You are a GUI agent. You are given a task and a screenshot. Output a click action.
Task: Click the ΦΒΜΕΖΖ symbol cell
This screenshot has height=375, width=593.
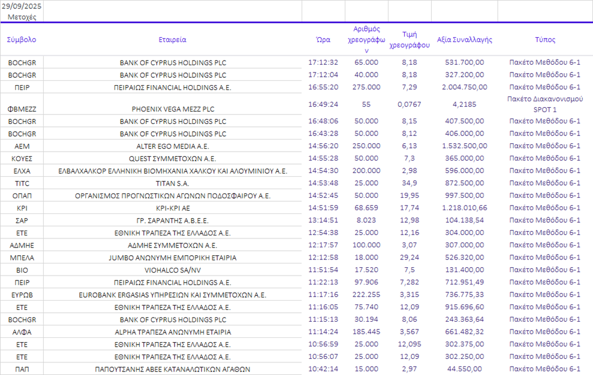coord(22,109)
